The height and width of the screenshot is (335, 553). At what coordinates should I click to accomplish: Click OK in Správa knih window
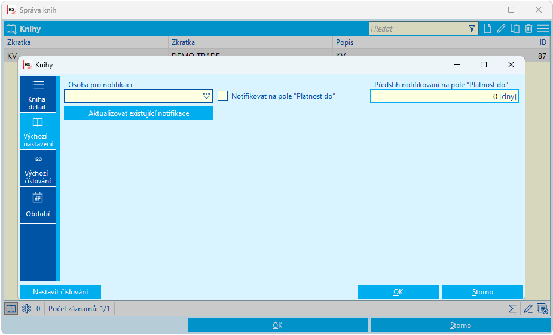[x=277, y=325]
